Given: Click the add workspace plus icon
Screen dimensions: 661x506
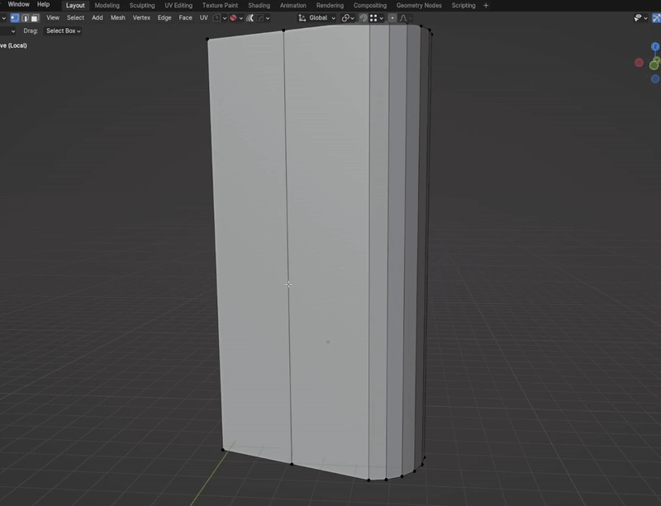Looking at the screenshot, I should (x=486, y=6).
